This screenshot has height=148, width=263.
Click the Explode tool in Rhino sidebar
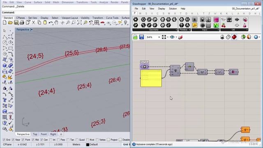tap(10, 77)
